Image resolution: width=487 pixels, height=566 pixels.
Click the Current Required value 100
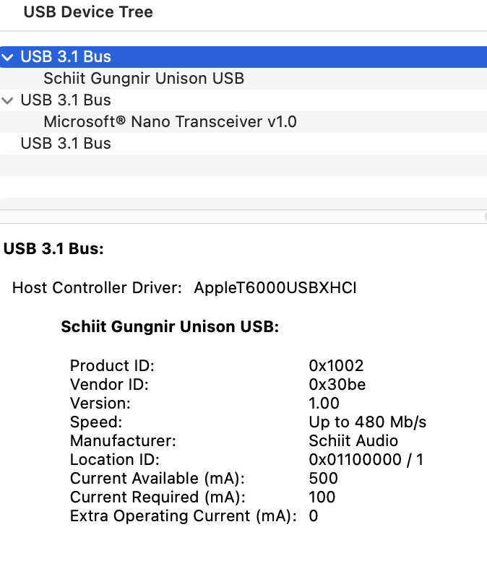[x=322, y=497]
